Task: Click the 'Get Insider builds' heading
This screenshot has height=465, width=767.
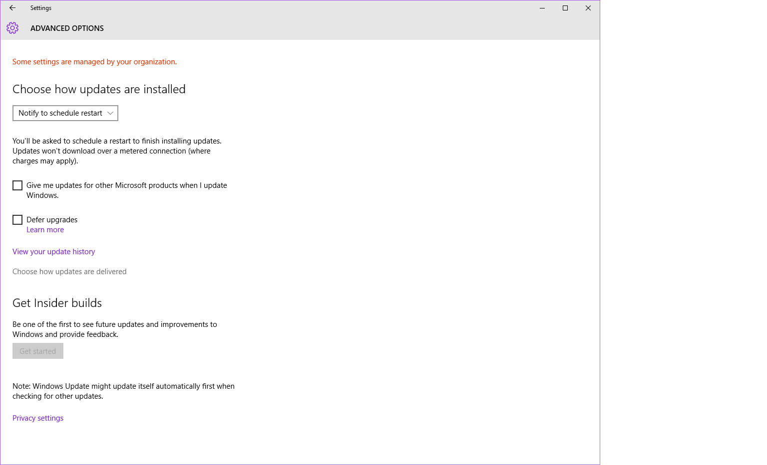Action: tap(57, 303)
